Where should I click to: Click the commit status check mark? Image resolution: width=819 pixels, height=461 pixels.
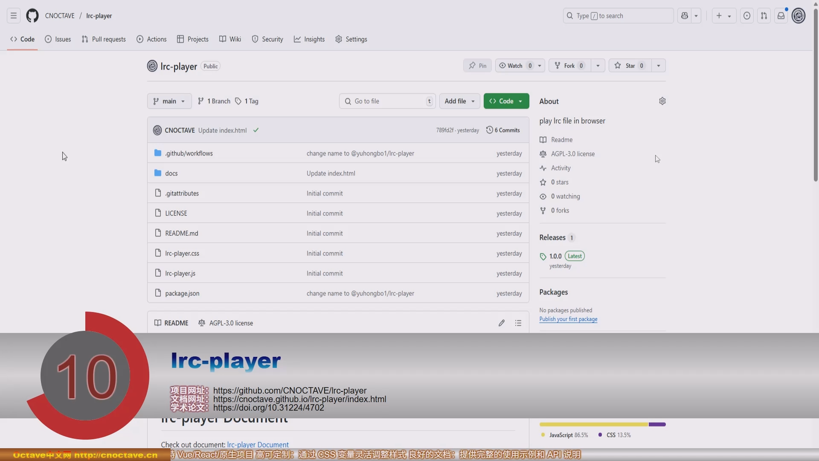[x=256, y=130]
